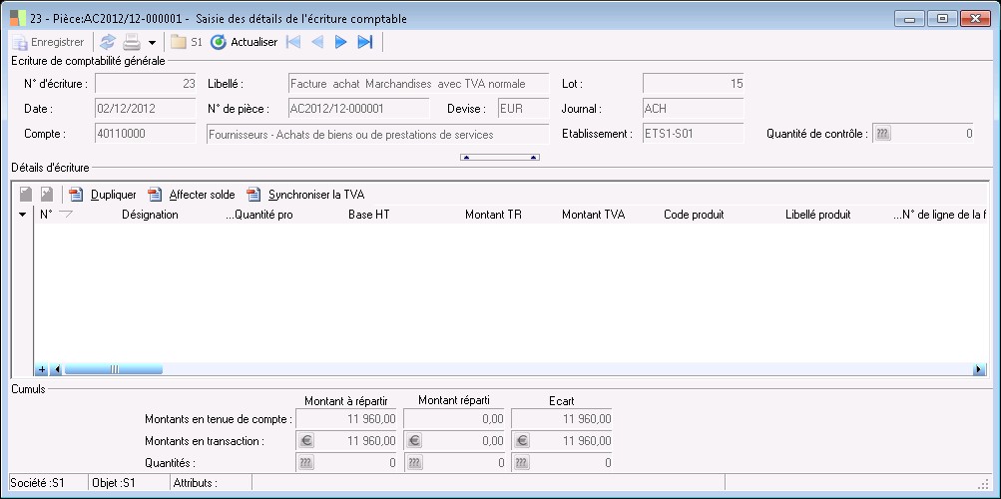The width and height of the screenshot is (1001, 499).
Task: Click the Actualiser button
Action: coord(245,42)
